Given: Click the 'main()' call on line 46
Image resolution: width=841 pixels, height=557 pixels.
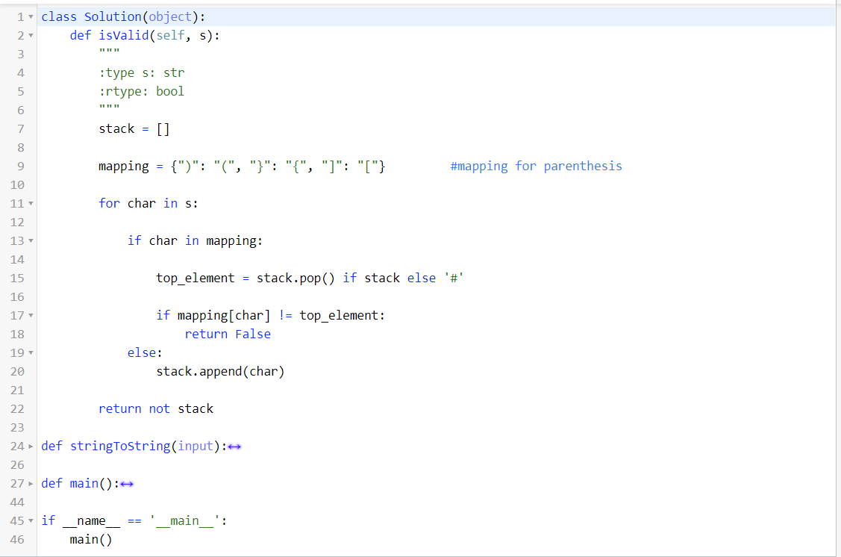Looking at the screenshot, I should tap(91, 540).
